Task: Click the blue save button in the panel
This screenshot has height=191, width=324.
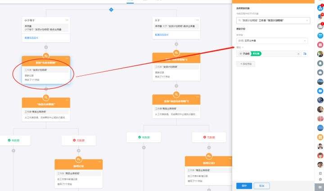Action: pyautogui.click(x=244, y=186)
